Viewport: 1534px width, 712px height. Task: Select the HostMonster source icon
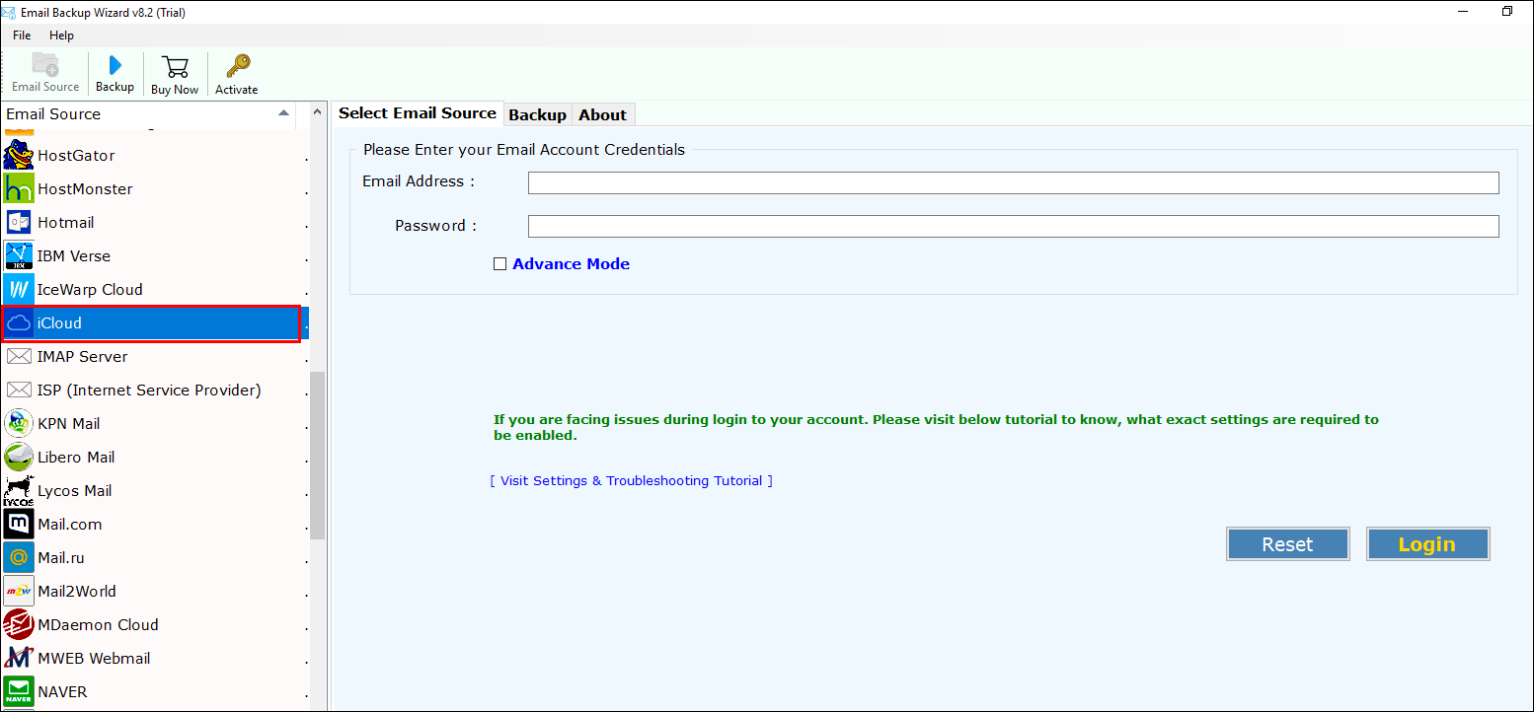(19, 189)
